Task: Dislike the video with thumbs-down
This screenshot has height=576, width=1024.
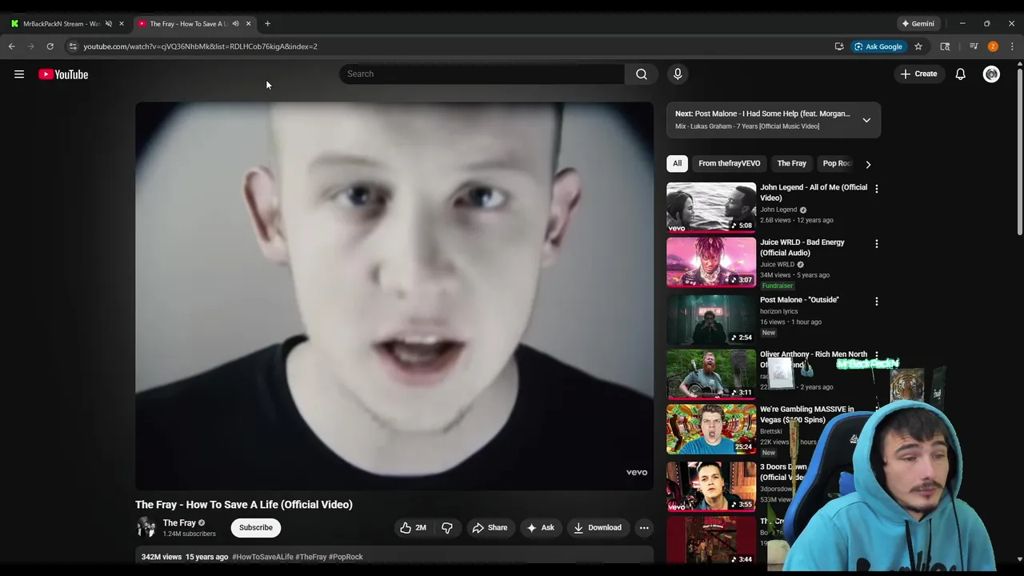Action: pos(447,527)
